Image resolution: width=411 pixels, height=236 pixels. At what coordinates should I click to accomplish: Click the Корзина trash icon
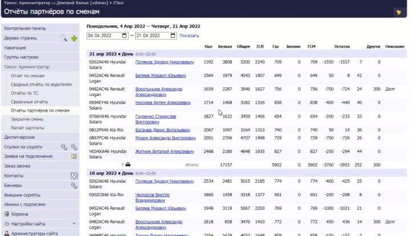7,214
